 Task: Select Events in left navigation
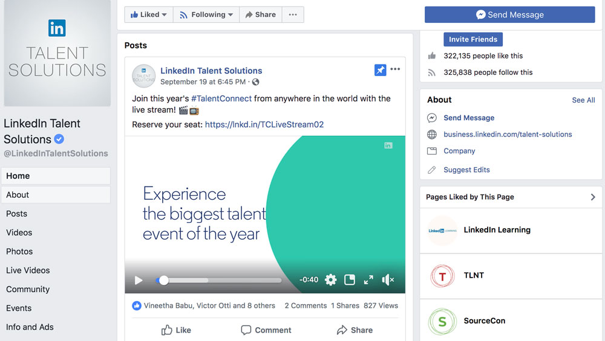tap(19, 308)
